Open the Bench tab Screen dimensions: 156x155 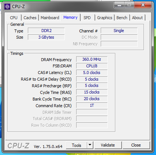122,18
